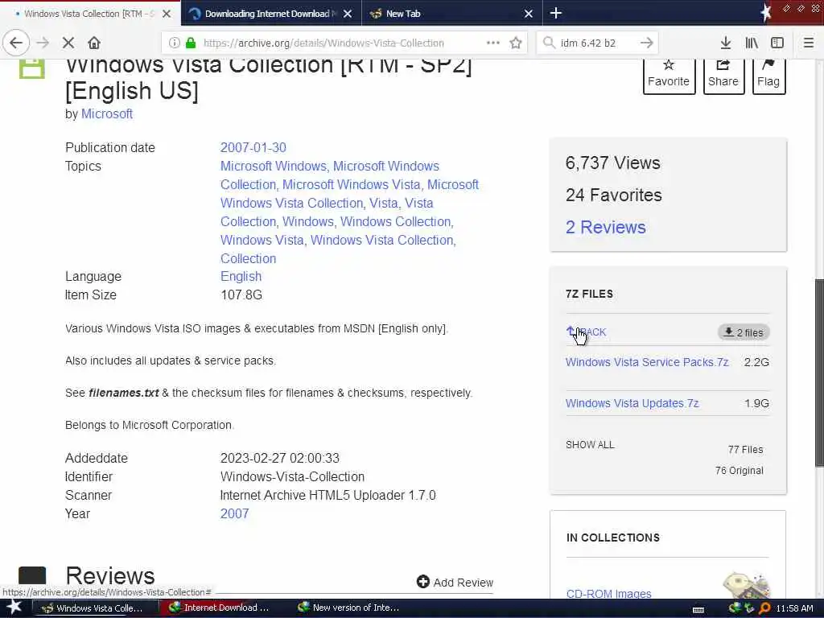Image resolution: width=824 pixels, height=618 pixels.
Task: Click the Favorite star button
Action: point(669,76)
